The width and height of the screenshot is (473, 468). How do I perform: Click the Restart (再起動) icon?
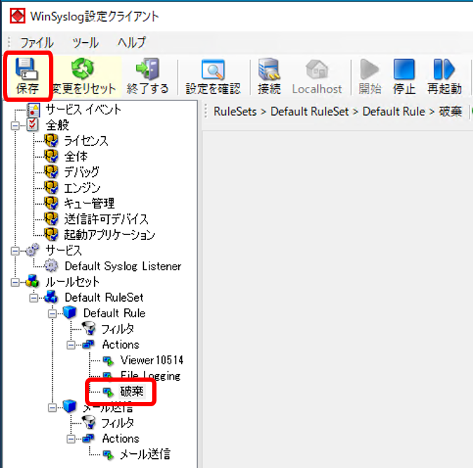click(x=444, y=69)
